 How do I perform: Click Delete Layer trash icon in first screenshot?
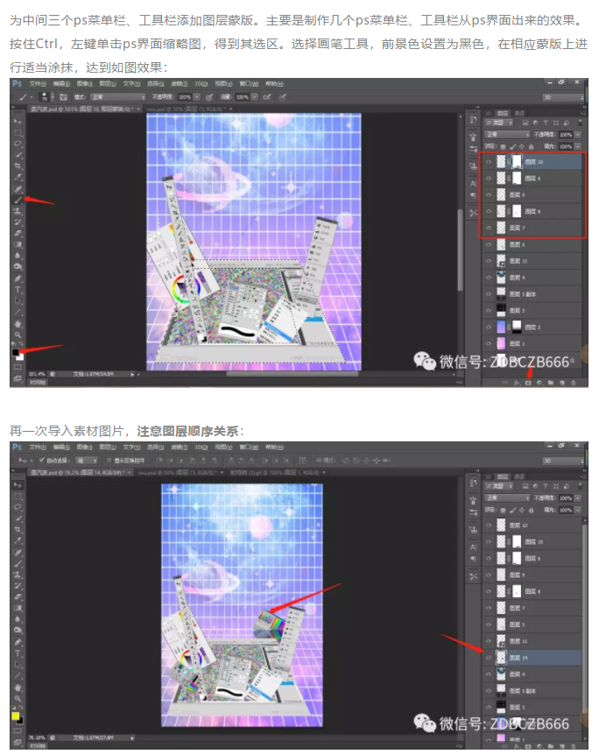point(573,383)
